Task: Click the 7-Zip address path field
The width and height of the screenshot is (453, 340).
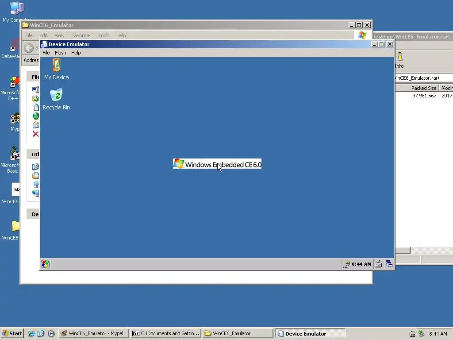Action: pos(424,78)
